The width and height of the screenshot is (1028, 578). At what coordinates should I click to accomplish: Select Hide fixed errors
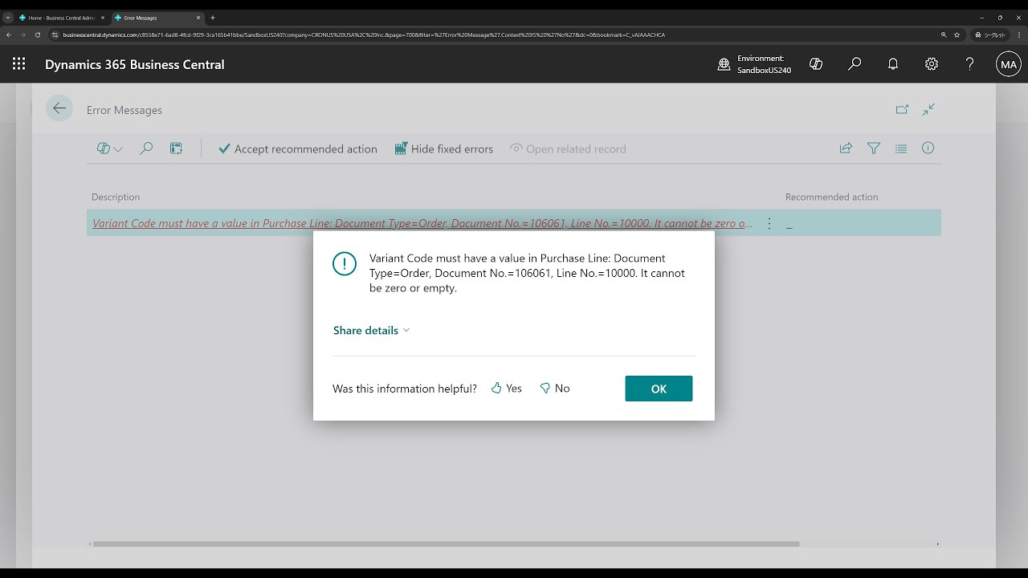point(444,149)
